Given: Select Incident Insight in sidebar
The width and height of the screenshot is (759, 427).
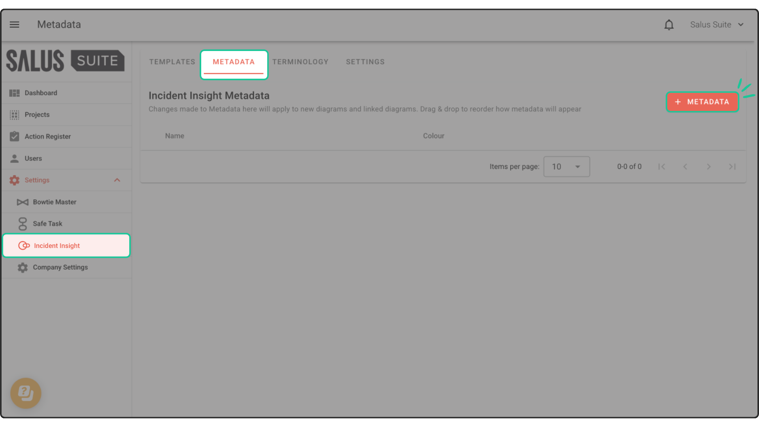Looking at the screenshot, I should coord(57,246).
